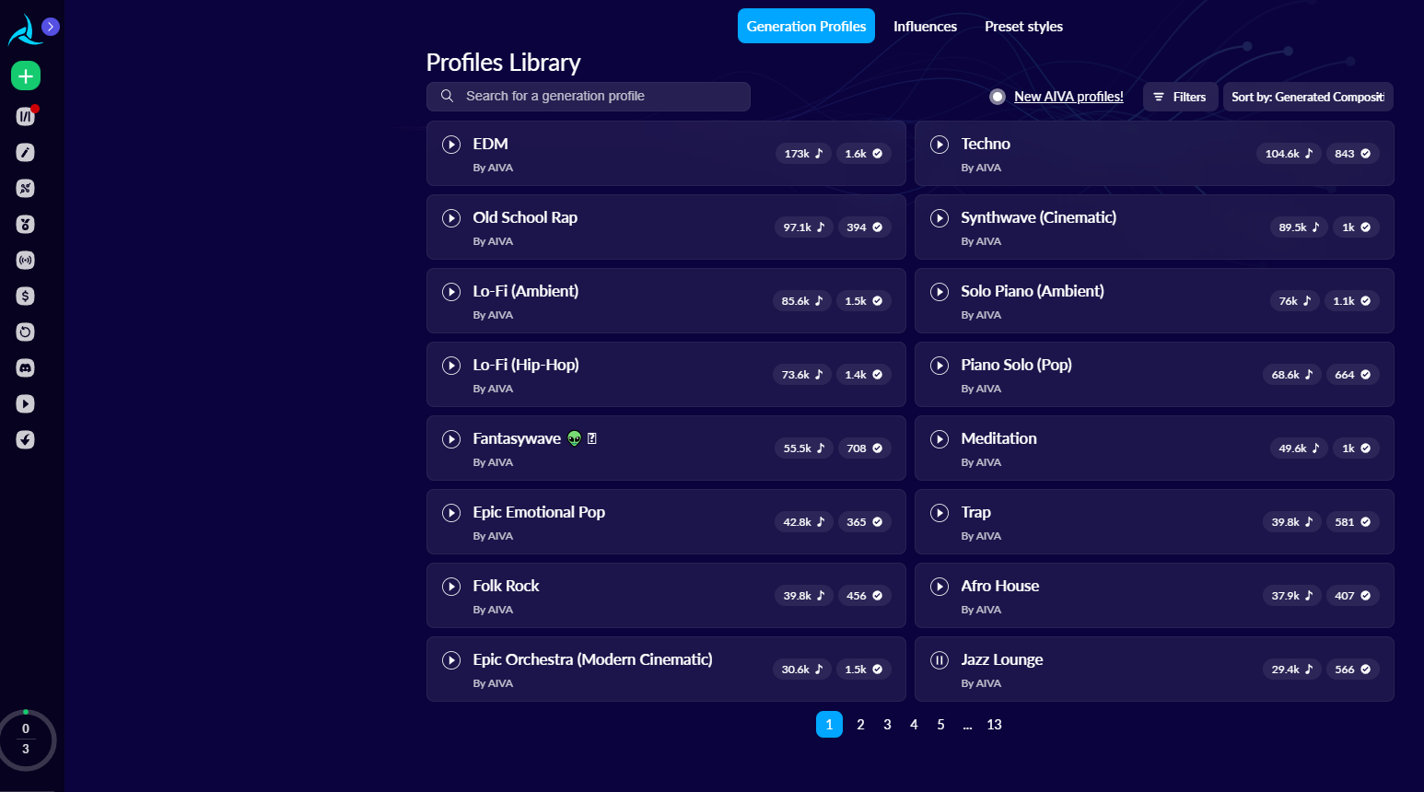Click the 104.6k compositions badge on Techno

[1289, 154]
